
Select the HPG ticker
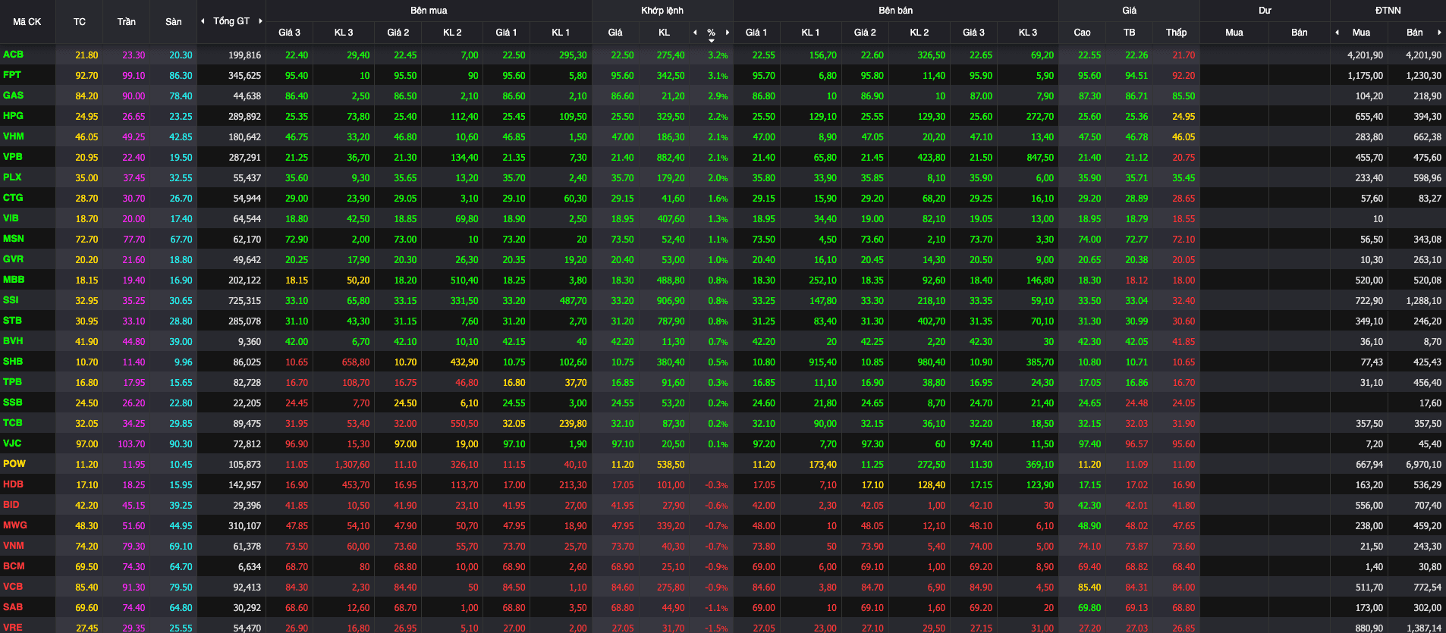pos(13,116)
